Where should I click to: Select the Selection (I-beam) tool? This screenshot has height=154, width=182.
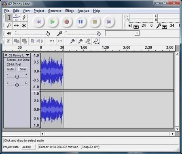(x=9, y=17)
